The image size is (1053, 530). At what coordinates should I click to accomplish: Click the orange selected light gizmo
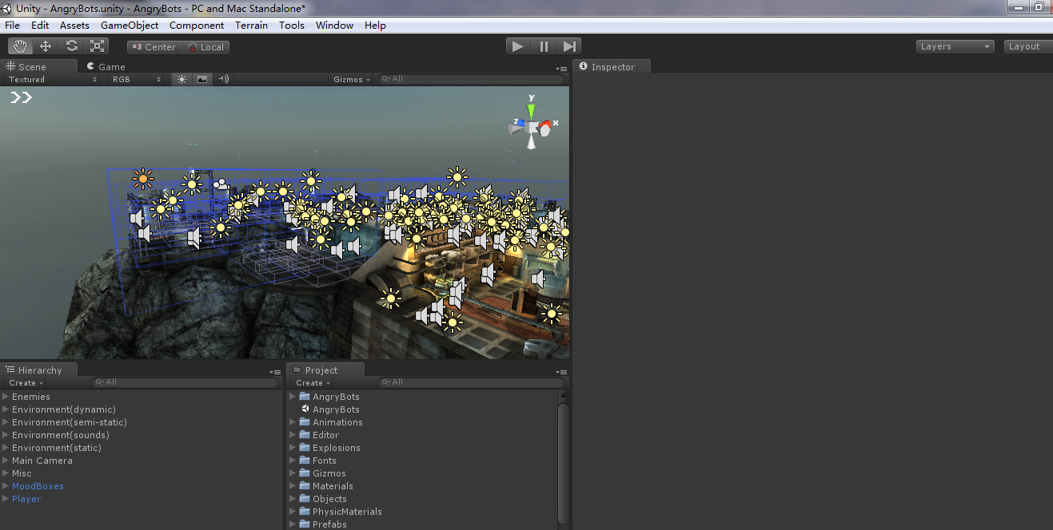(143, 178)
